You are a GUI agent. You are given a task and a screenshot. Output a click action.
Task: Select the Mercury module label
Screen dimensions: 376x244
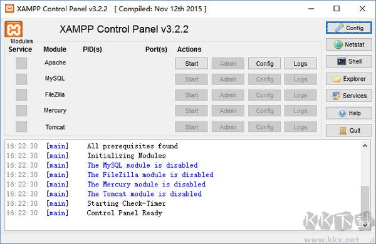coord(55,110)
